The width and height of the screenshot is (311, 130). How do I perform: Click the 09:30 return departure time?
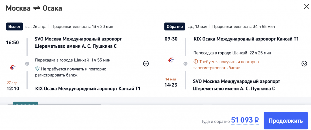[171, 39]
